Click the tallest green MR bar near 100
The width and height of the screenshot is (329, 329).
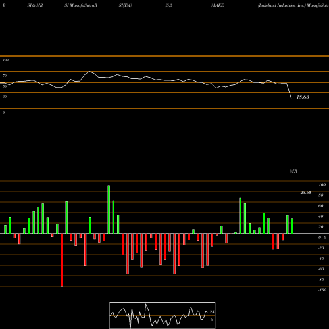click(109, 209)
